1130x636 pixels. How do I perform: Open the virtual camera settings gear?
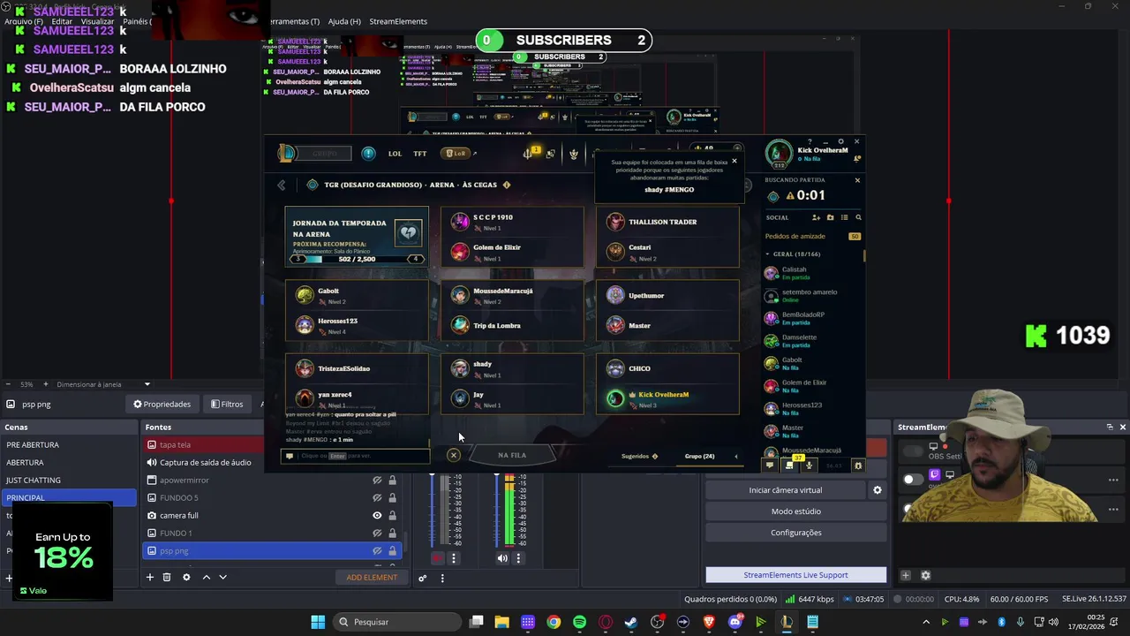(x=877, y=489)
